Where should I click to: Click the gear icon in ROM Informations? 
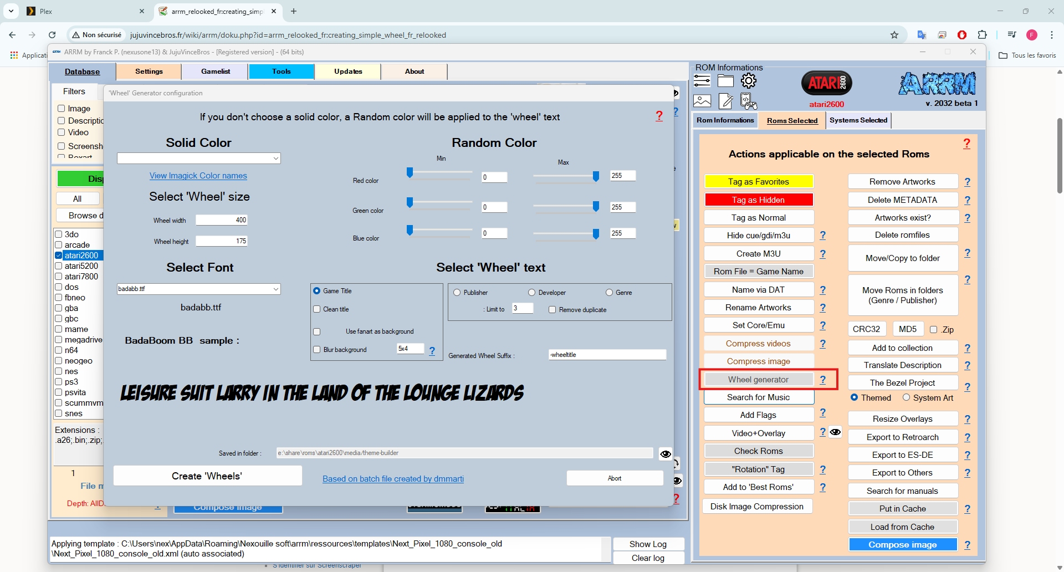(x=749, y=81)
